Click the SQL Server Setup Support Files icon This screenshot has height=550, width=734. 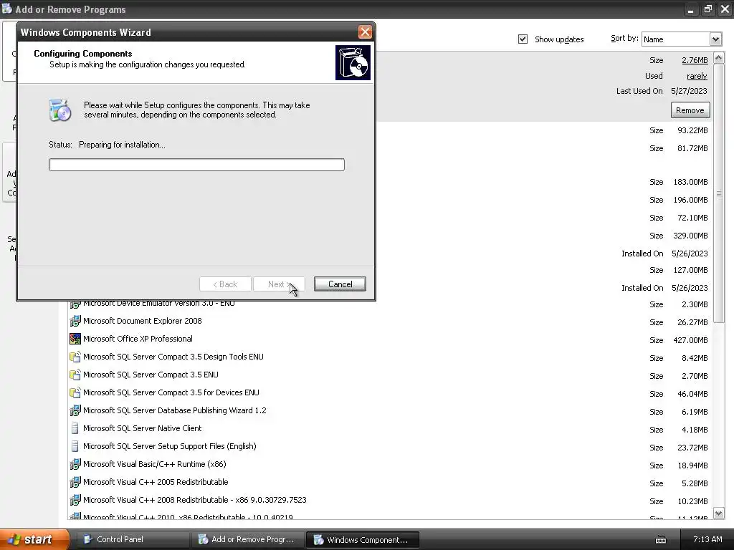pyautogui.click(x=75, y=446)
